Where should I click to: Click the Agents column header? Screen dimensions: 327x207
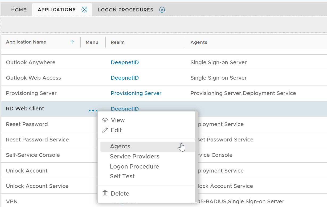point(199,42)
